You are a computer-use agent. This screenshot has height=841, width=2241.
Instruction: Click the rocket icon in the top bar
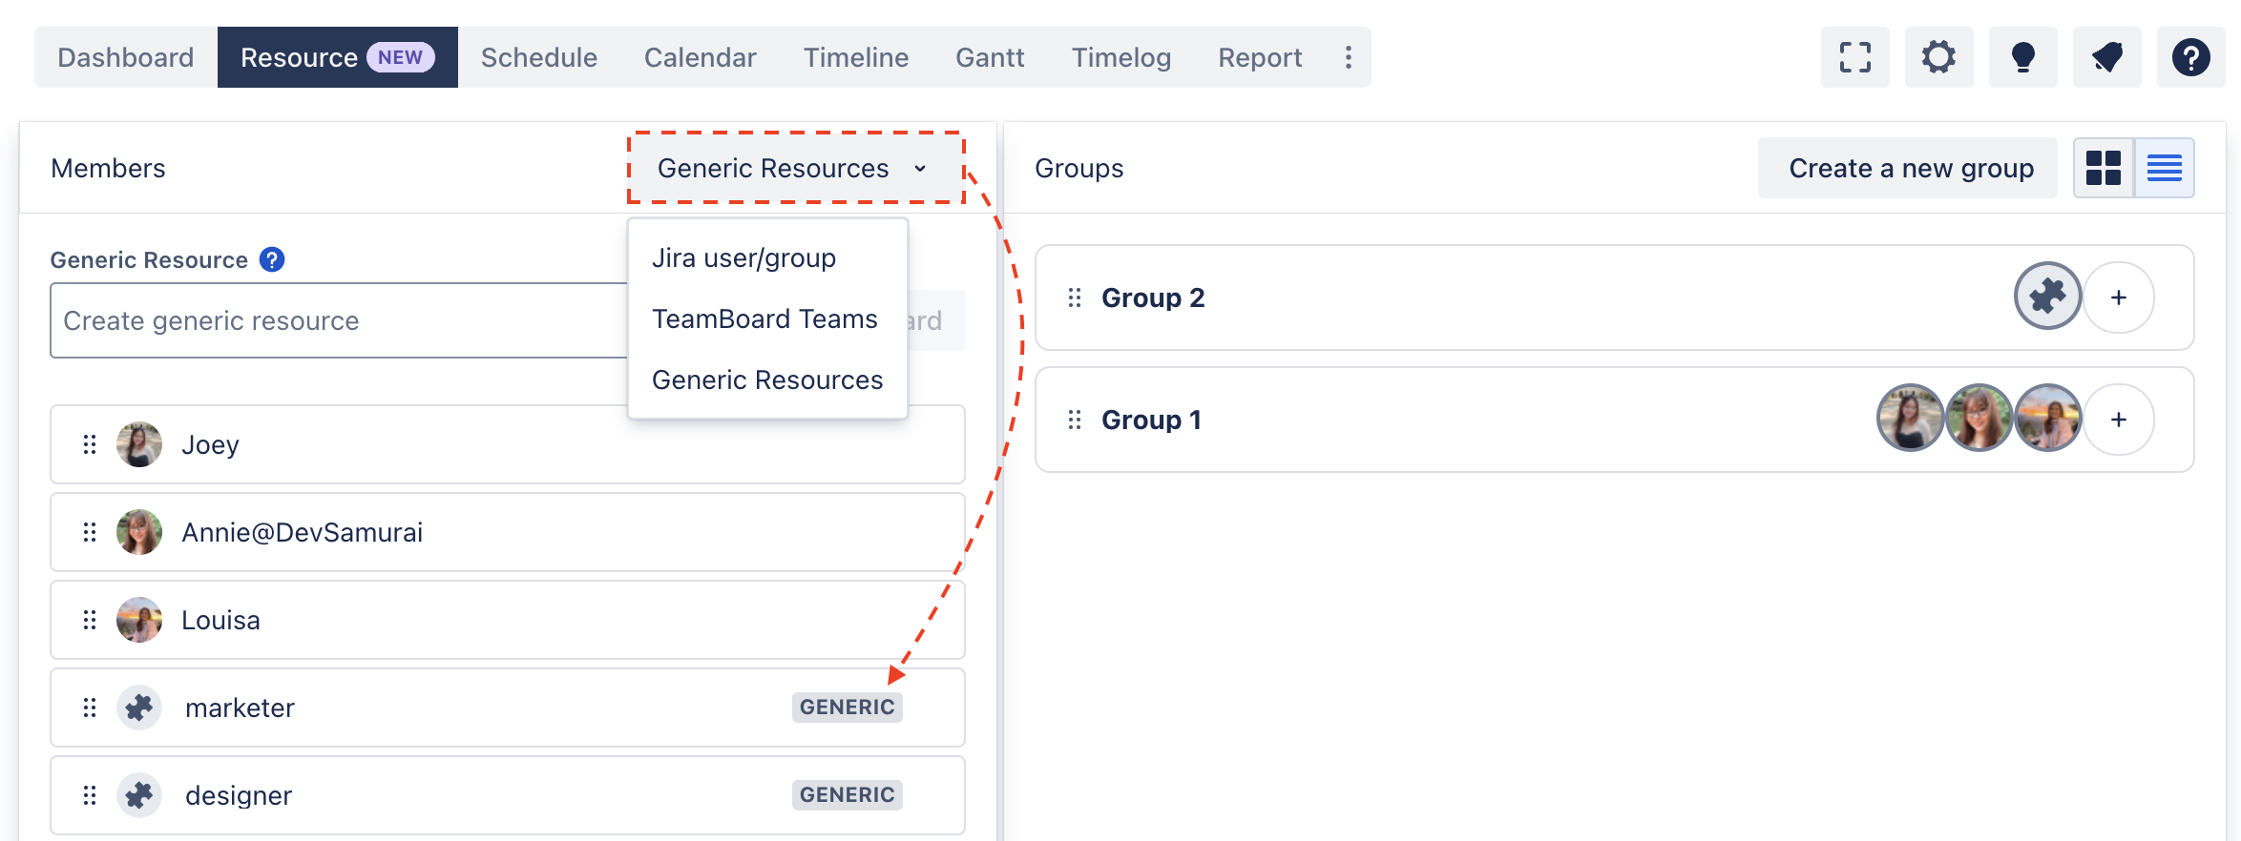click(x=2106, y=57)
